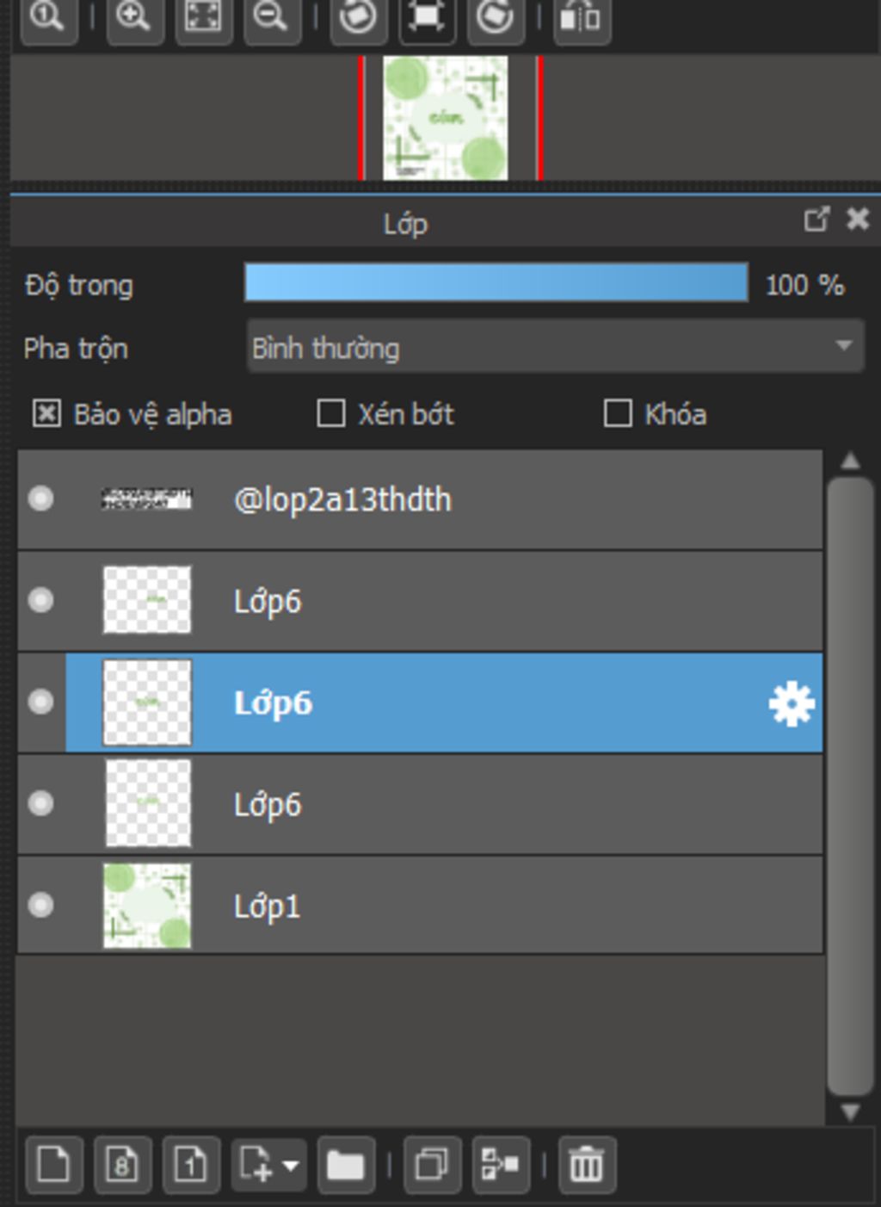Open settings gear on the selected Lớp6 layer

[791, 703]
